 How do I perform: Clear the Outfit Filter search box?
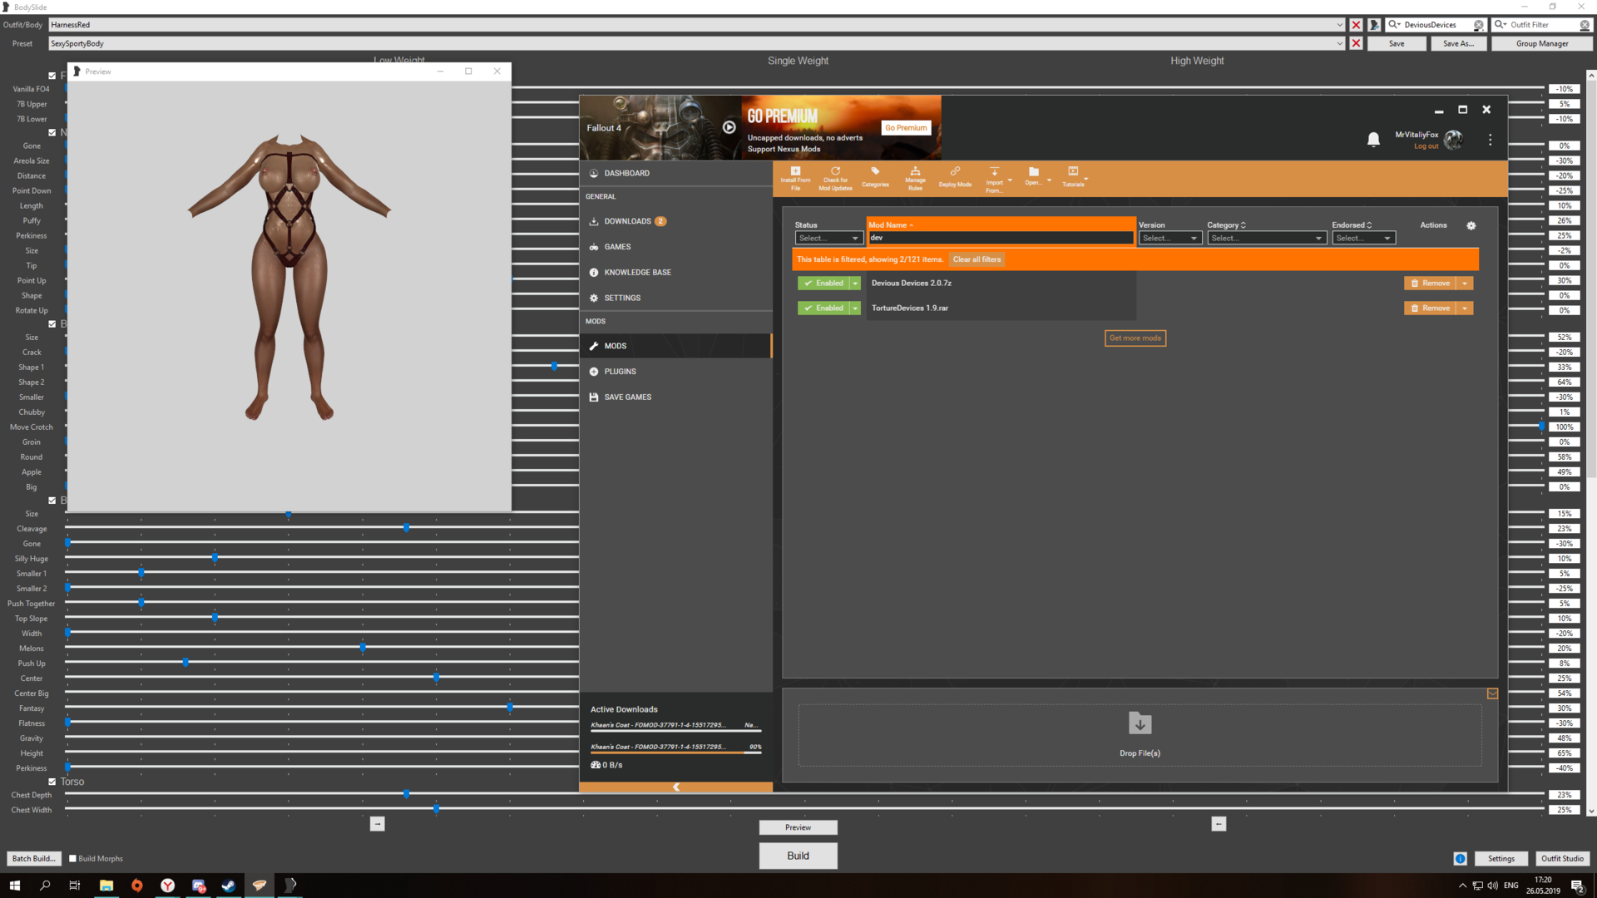click(x=1584, y=25)
